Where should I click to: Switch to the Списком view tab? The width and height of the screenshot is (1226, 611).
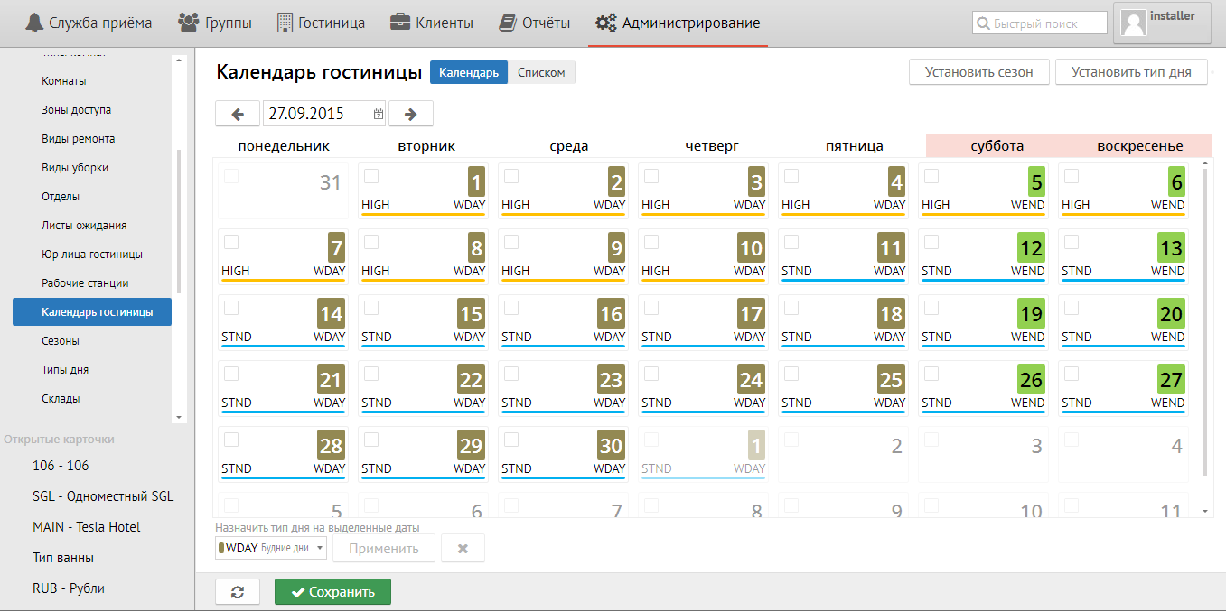point(541,72)
